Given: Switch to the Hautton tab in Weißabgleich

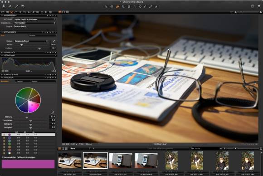Looking at the screenshot, I should point(32,35).
